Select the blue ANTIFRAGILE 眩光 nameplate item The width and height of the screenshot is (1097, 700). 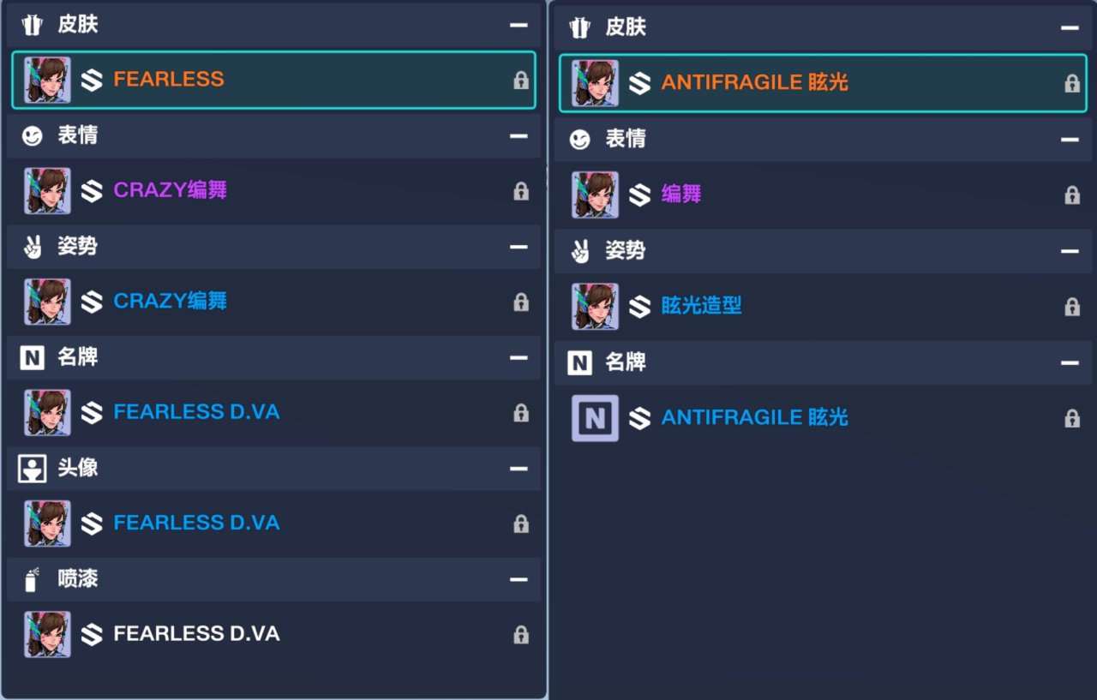tap(754, 418)
